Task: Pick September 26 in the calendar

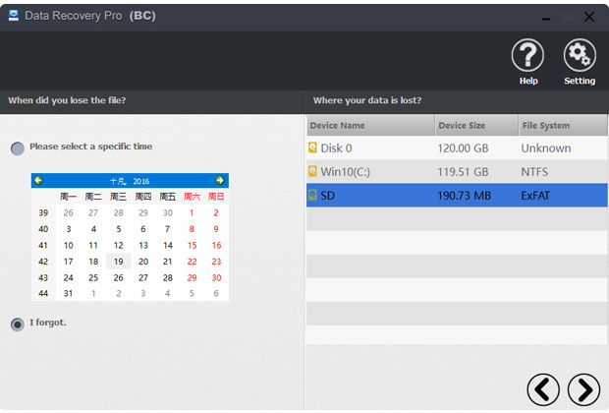Action: pos(69,212)
